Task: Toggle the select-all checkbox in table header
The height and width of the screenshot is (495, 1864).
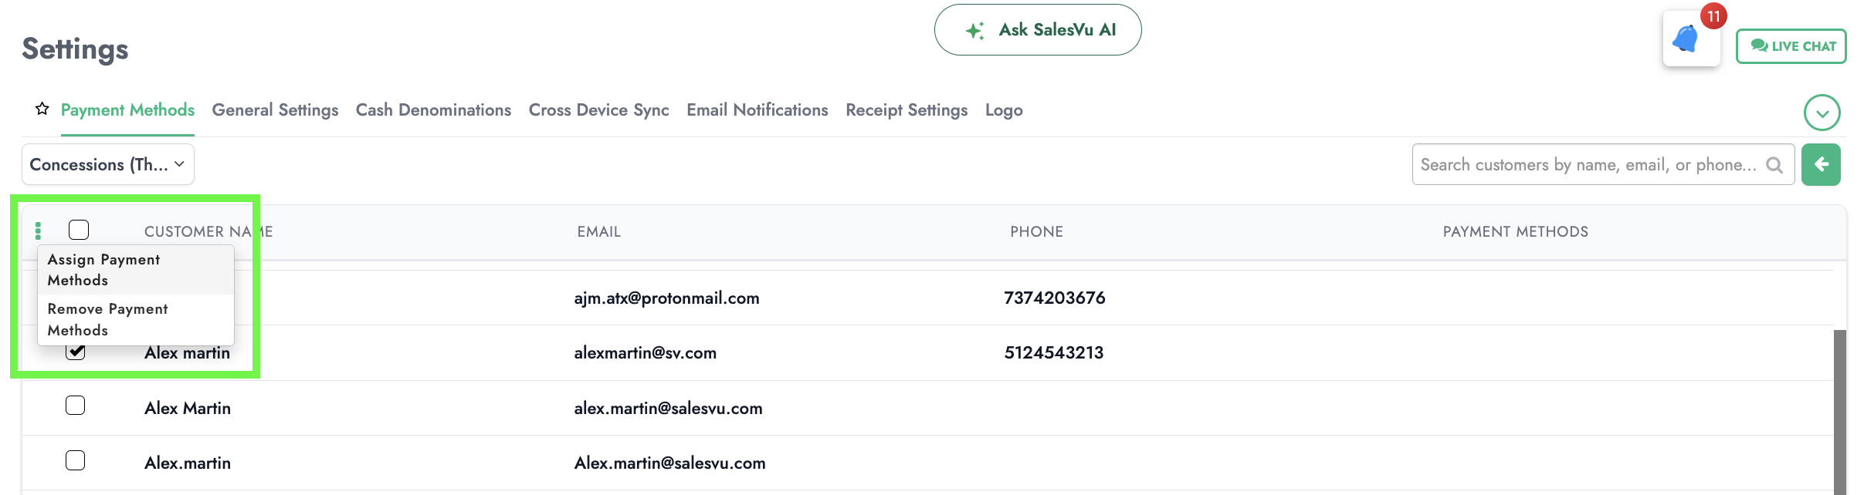Action: (79, 230)
